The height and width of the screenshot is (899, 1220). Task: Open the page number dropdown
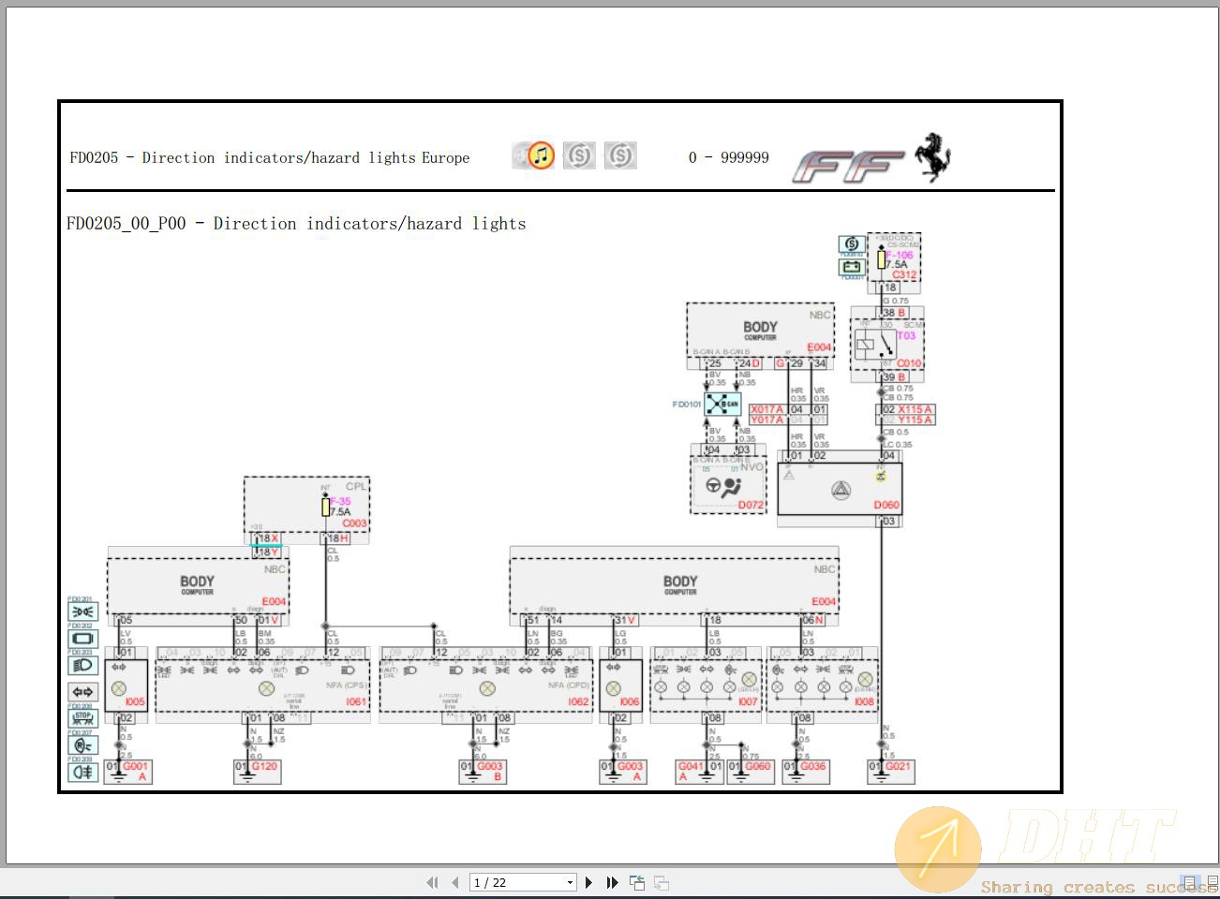(569, 882)
